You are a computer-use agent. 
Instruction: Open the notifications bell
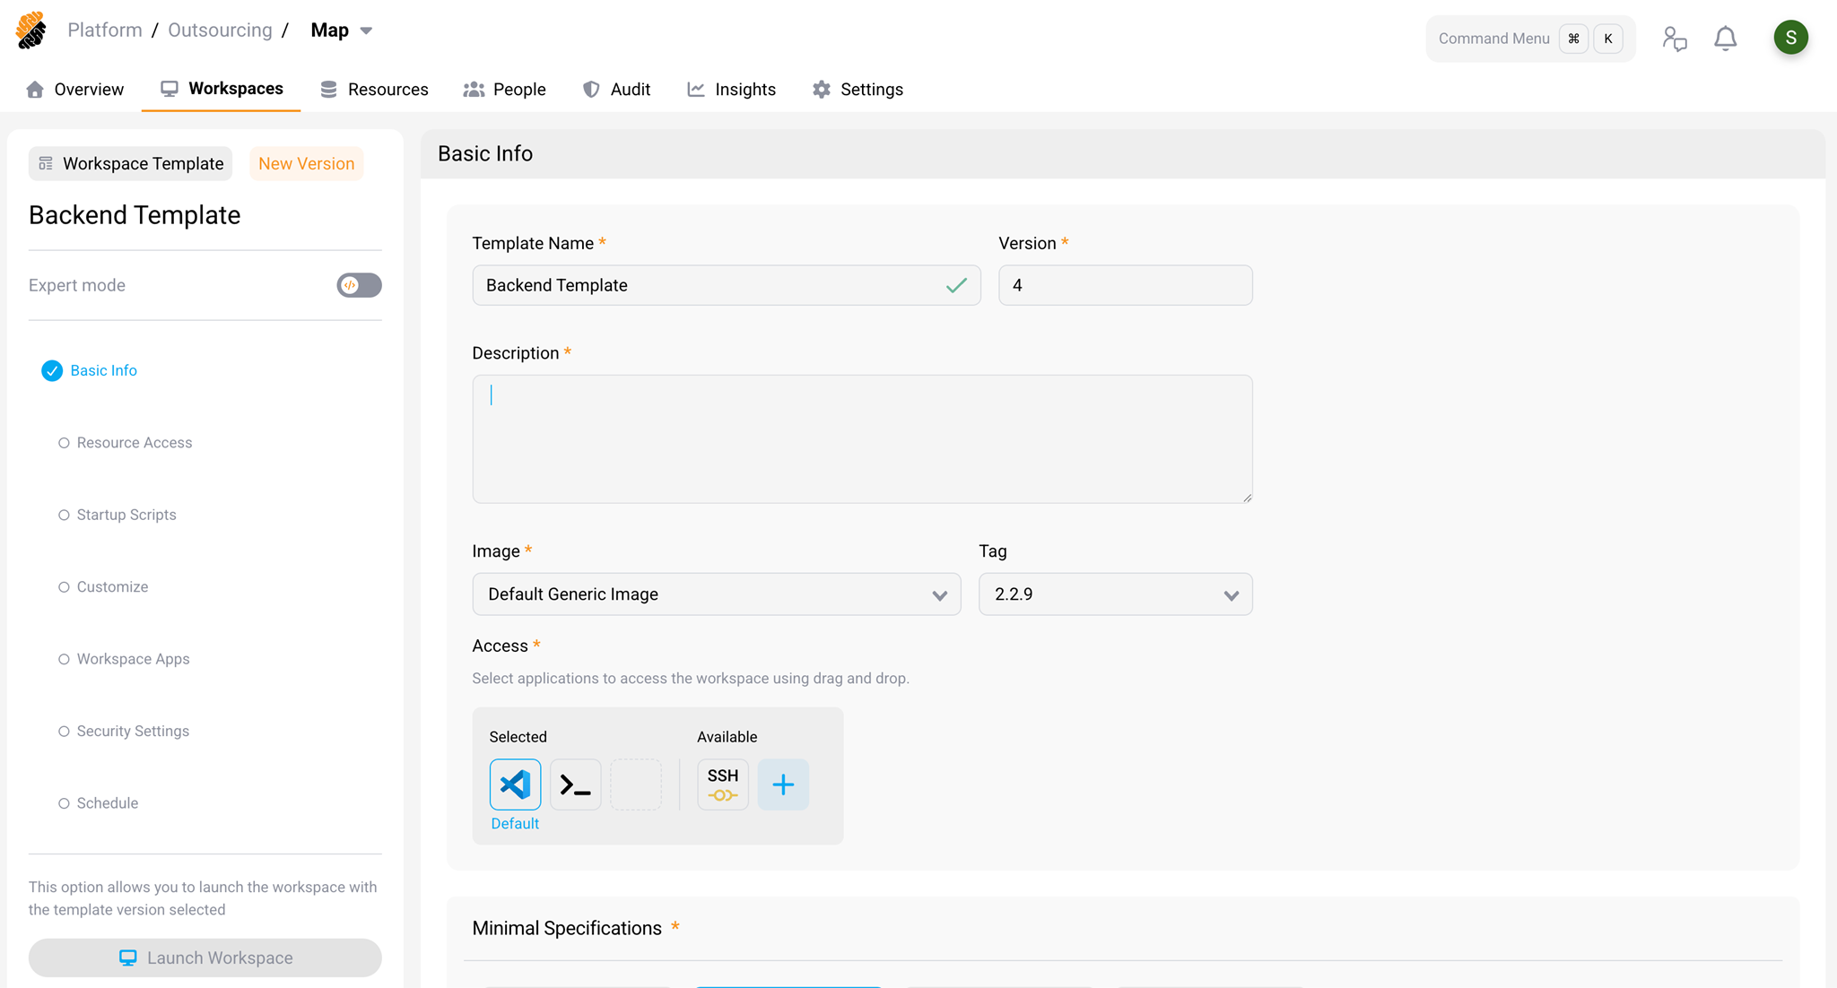pos(1725,39)
